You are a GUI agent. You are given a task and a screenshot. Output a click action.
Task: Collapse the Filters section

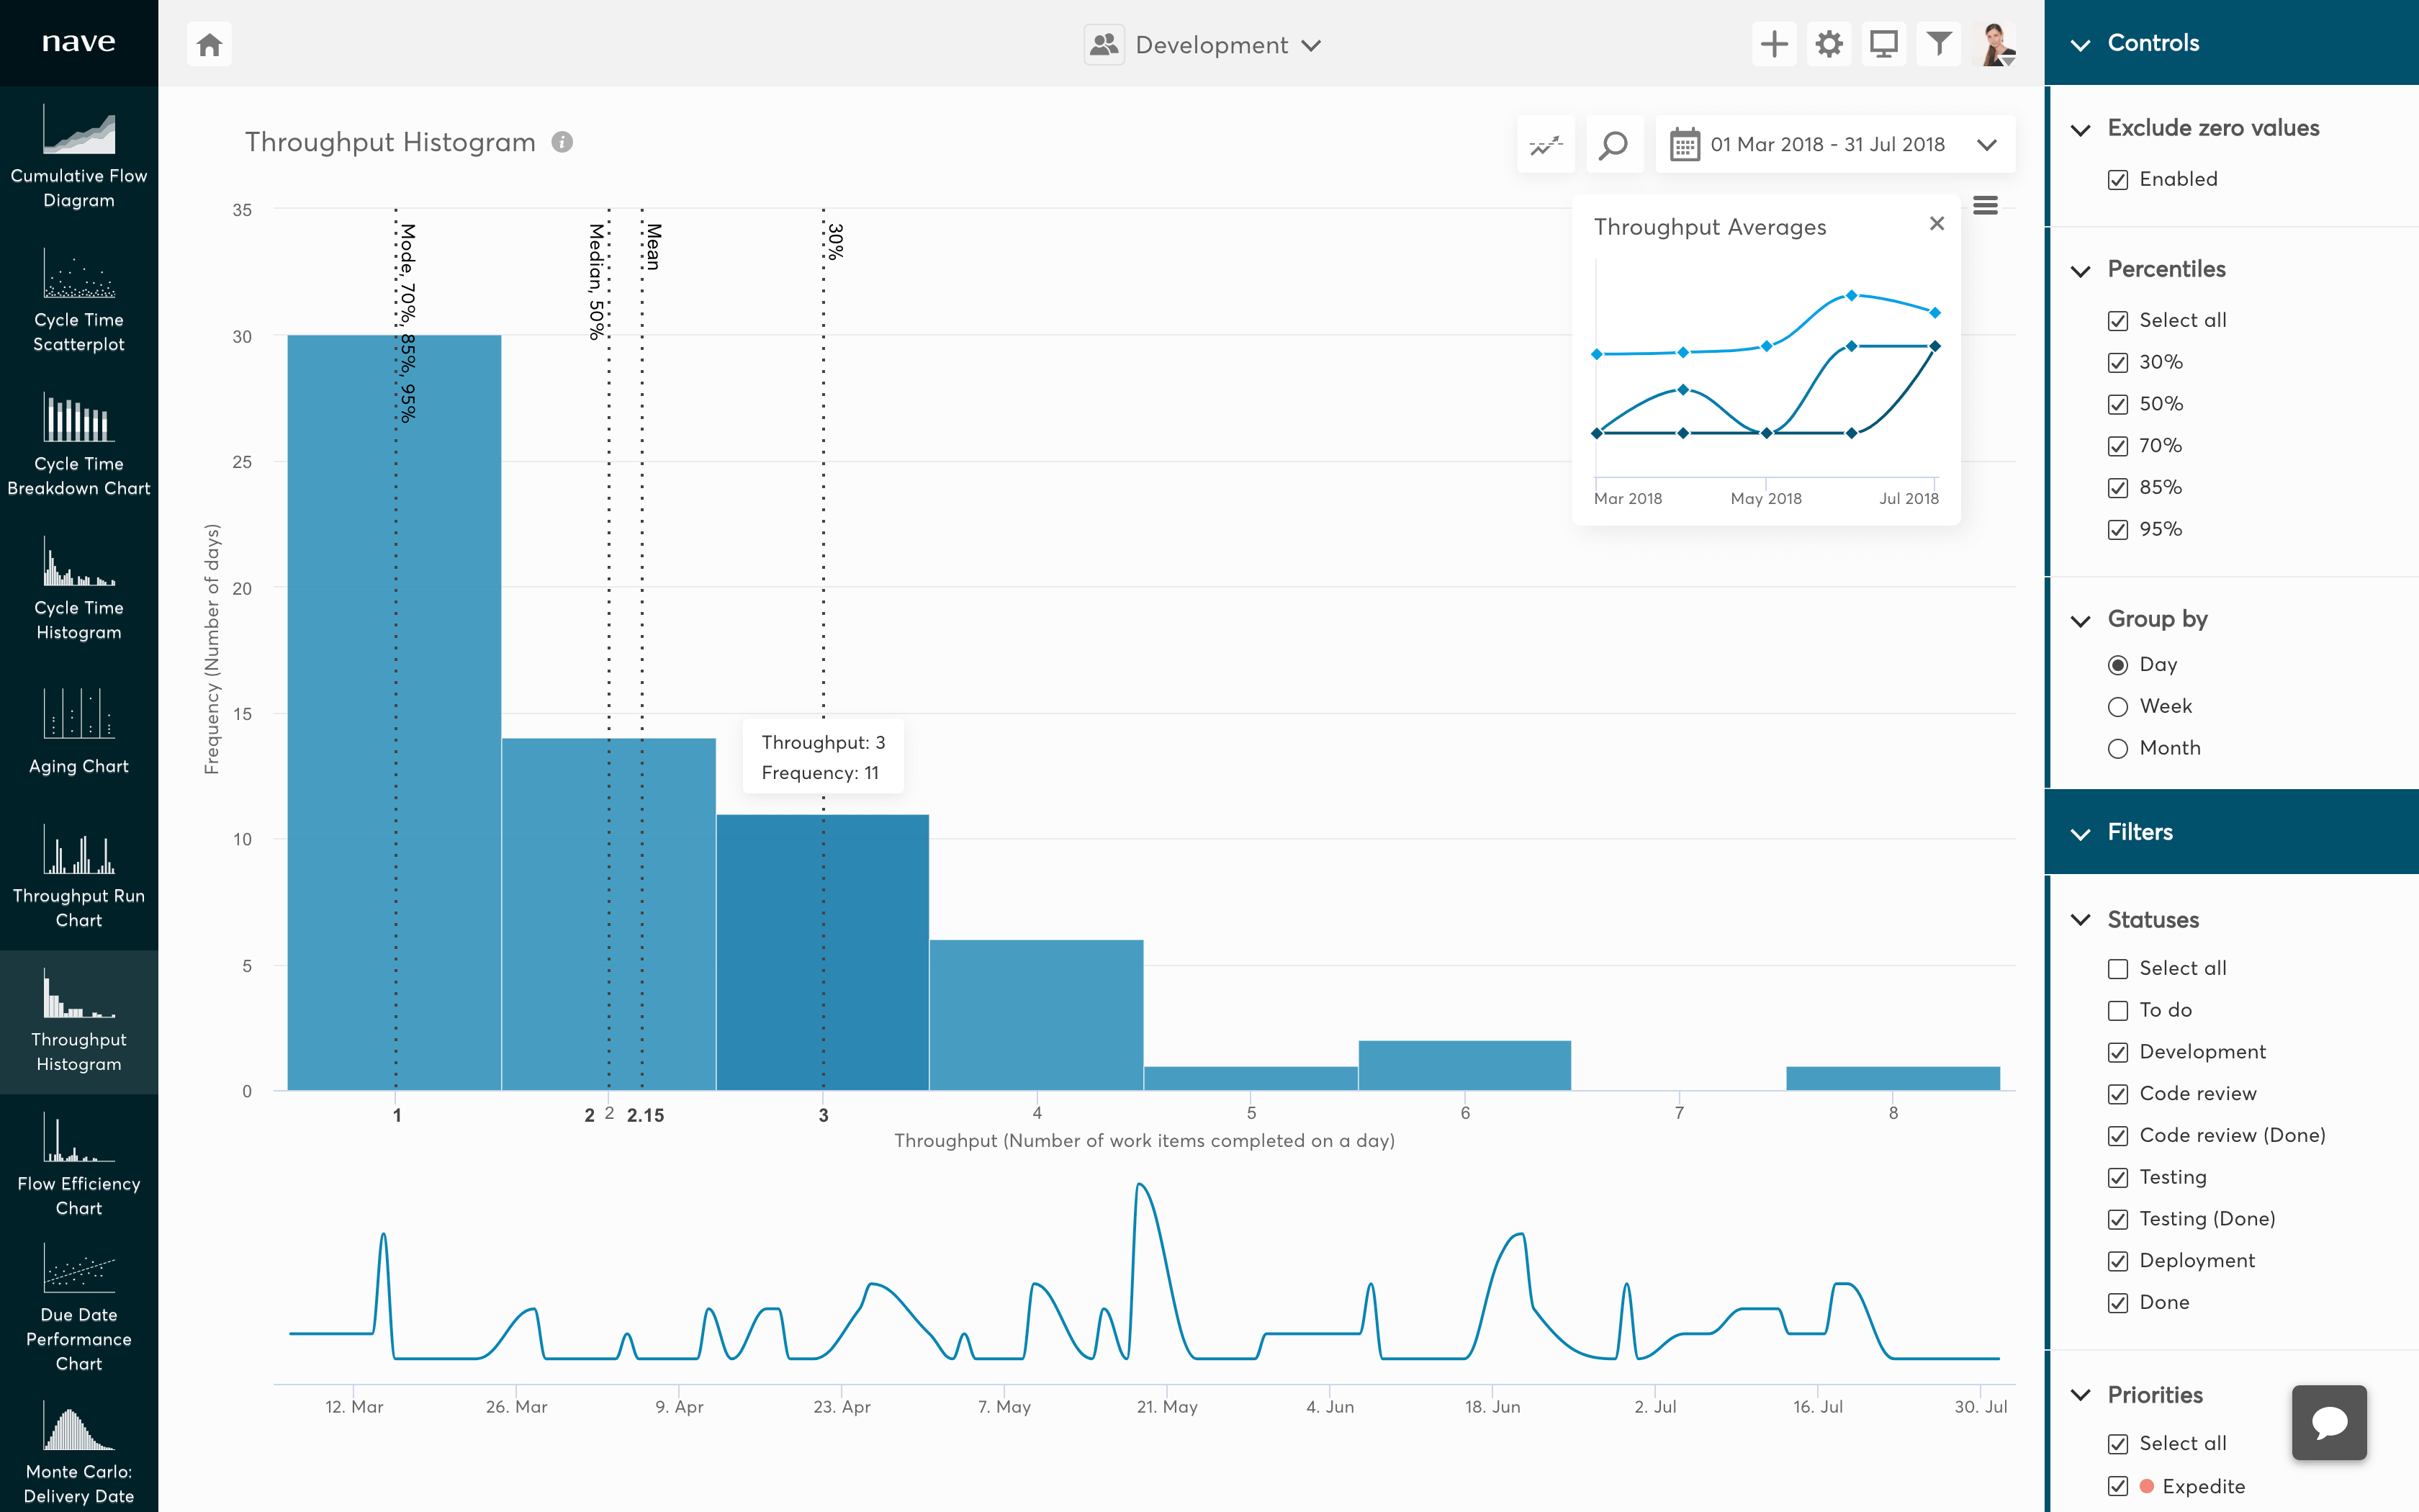pyautogui.click(x=2082, y=832)
